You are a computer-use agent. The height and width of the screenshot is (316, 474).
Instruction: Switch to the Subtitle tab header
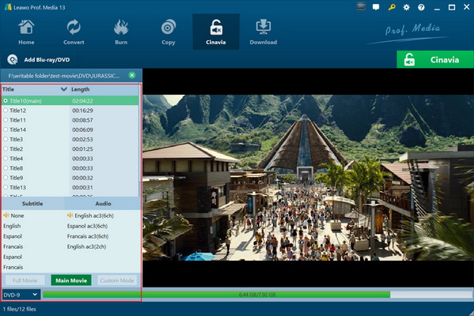click(32, 204)
